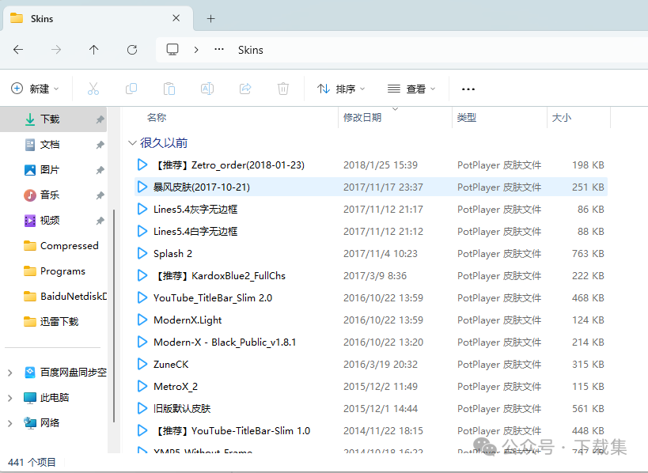
Task: Click the Copy icon in toolbar
Action: [131, 89]
